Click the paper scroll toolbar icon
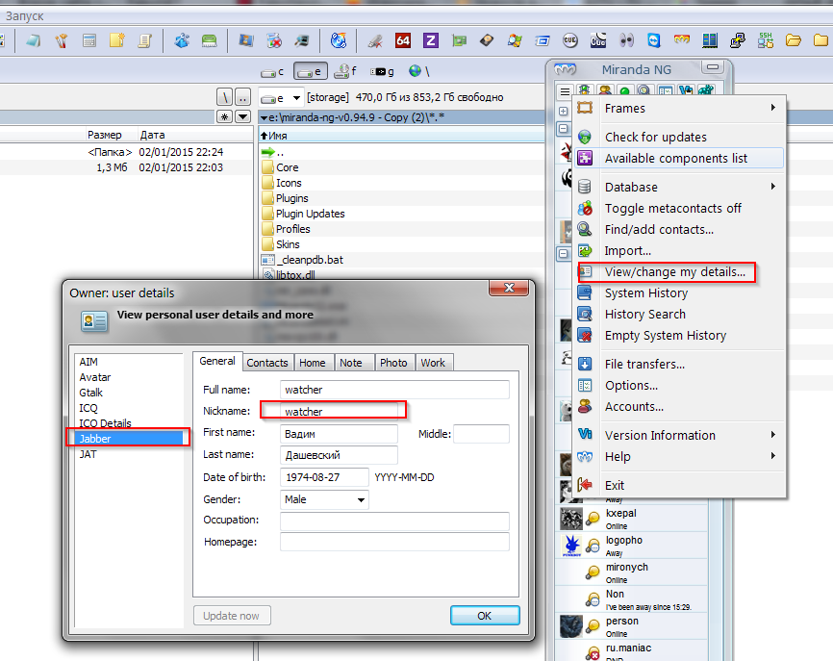Screen dimensions: 833x661 click(x=144, y=40)
